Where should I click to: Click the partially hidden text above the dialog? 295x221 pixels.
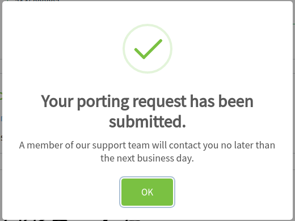point(37,1)
